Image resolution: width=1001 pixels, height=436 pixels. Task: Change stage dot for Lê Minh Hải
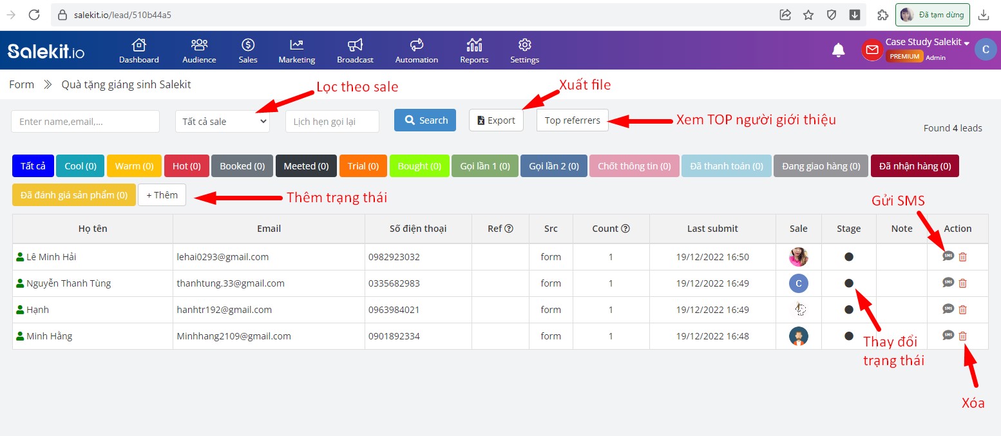coord(848,257)
